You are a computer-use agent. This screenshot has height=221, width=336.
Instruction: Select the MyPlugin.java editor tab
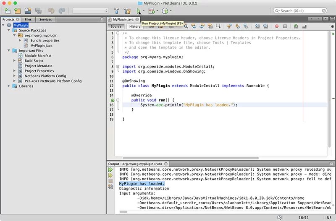point(123,19)
